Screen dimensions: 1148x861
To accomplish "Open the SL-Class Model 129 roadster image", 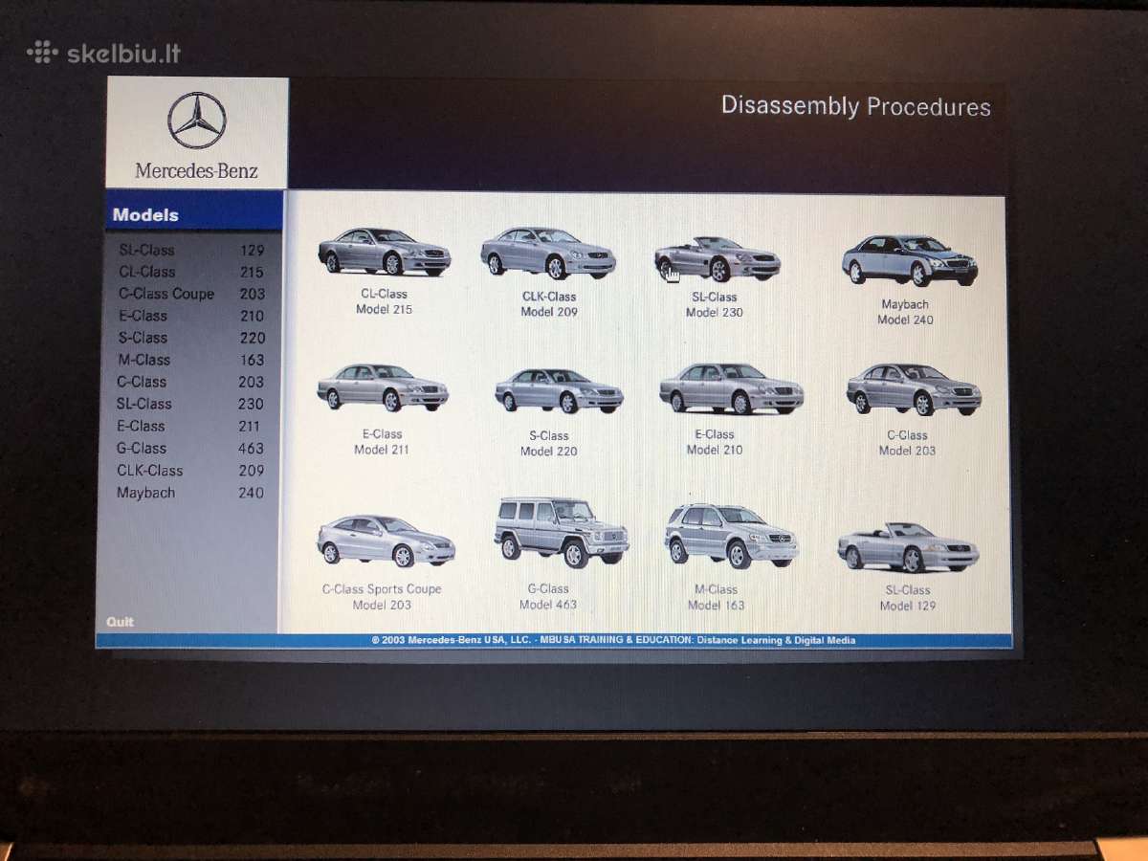I will click(908, 547).
